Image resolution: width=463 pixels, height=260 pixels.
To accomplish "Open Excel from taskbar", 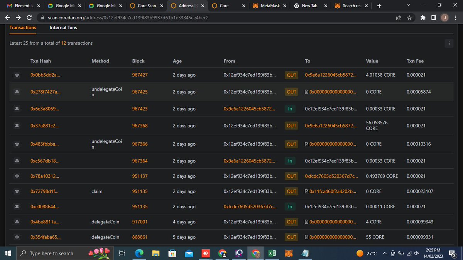I will (x=272, y=253).
